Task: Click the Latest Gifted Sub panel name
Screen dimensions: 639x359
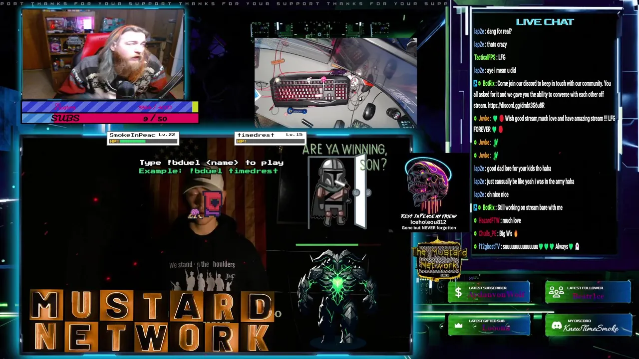Action: pyautogui.click(x=496, y=328)
